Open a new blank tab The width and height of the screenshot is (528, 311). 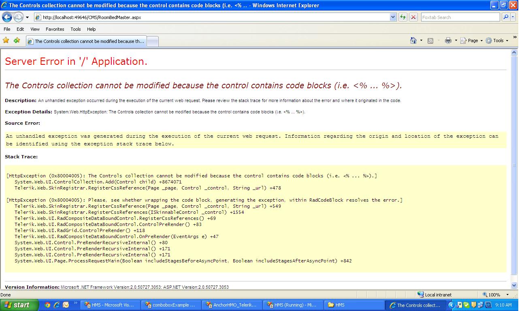point(152,41)
